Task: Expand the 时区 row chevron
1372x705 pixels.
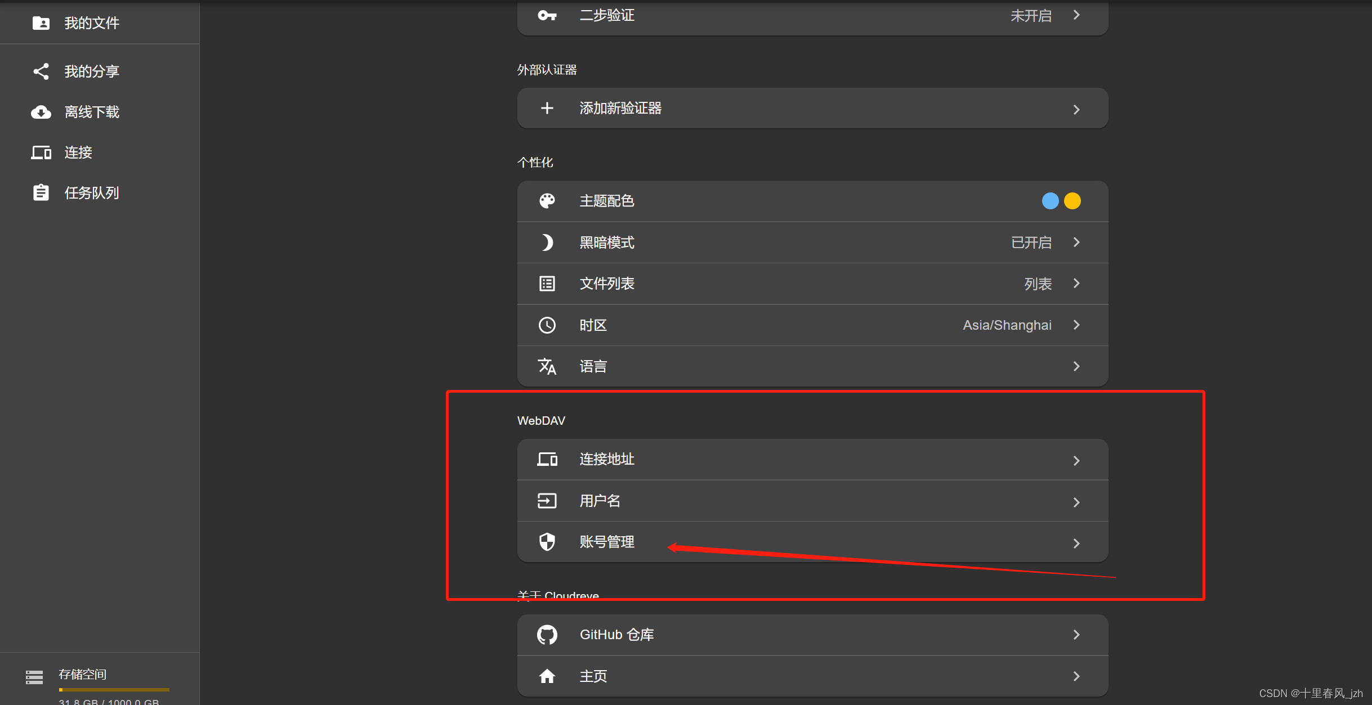Action: tap(1076, 325)
